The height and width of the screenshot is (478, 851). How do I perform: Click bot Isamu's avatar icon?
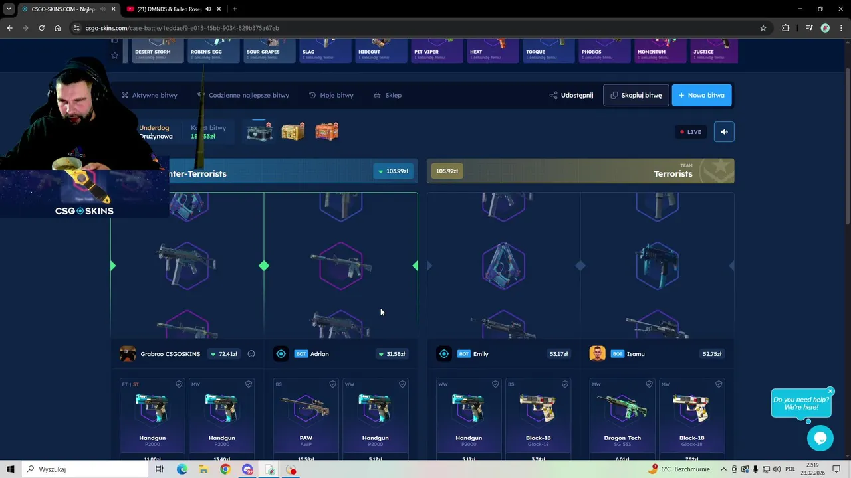(x=597, y=354)
